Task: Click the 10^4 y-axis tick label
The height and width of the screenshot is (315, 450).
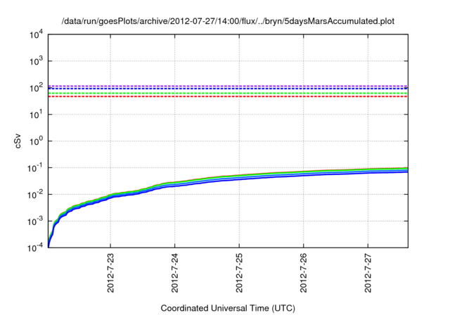Action: click(36, 34)
